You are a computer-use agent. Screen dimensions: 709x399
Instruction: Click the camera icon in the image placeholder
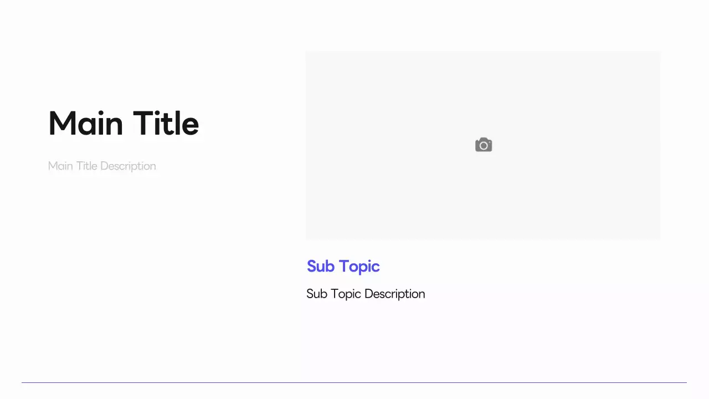[x=484, y=145]
